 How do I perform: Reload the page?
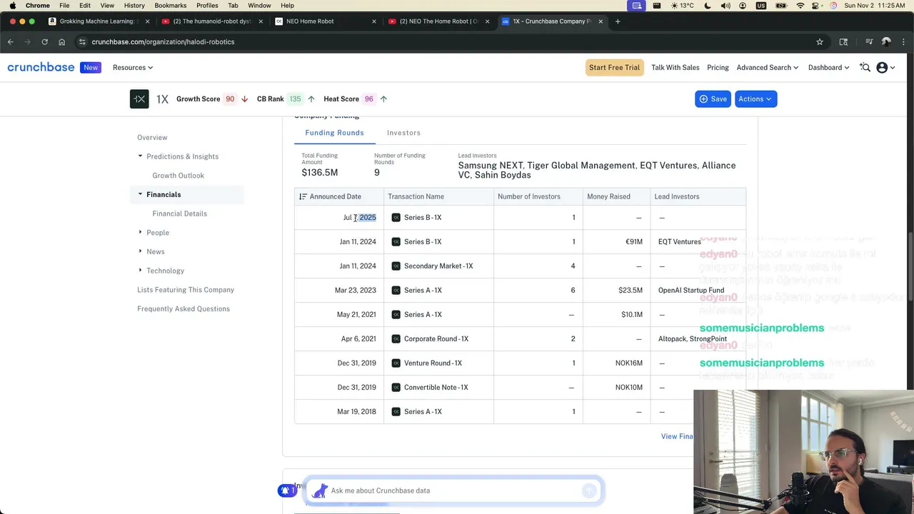44,42
